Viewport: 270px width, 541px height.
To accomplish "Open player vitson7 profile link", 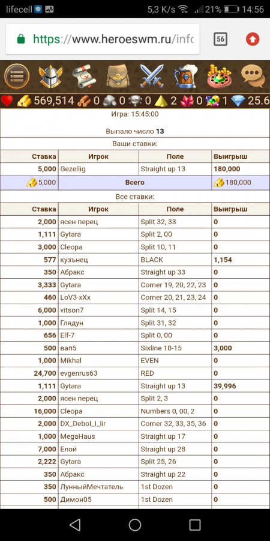I will coord(72,310).
